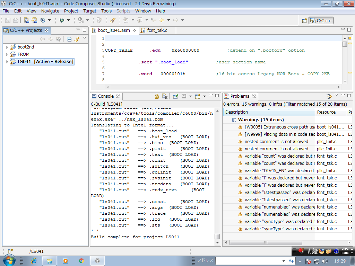
Task: Maximize the editor area panel
Action: [x=349, y=29]
